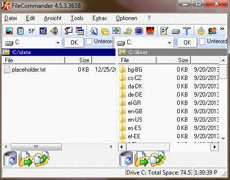Click the loudspeaker sound icon
Viewport: 230px width, 180px height.
(54, 31)
